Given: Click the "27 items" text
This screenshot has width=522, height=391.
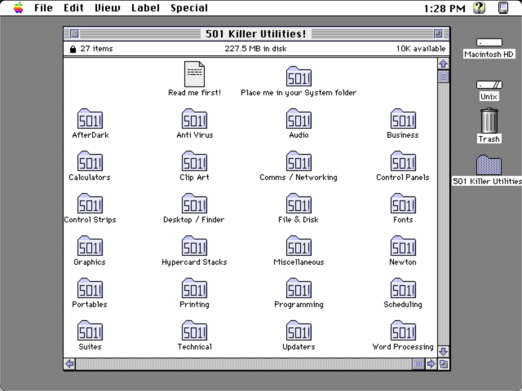Looking at the screenshot, I should [96, 49].
